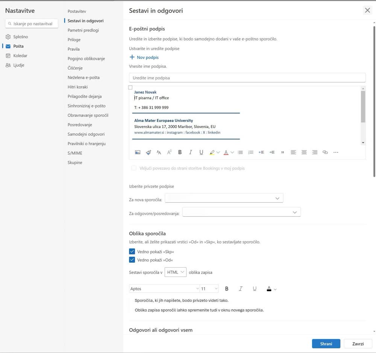376x353 pixels.
Task: Click Shrani to save settings
Action: 326,344
